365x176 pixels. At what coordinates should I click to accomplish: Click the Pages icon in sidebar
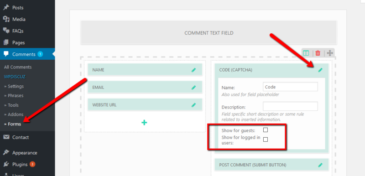pyautogui.click(x=6, y=42)
